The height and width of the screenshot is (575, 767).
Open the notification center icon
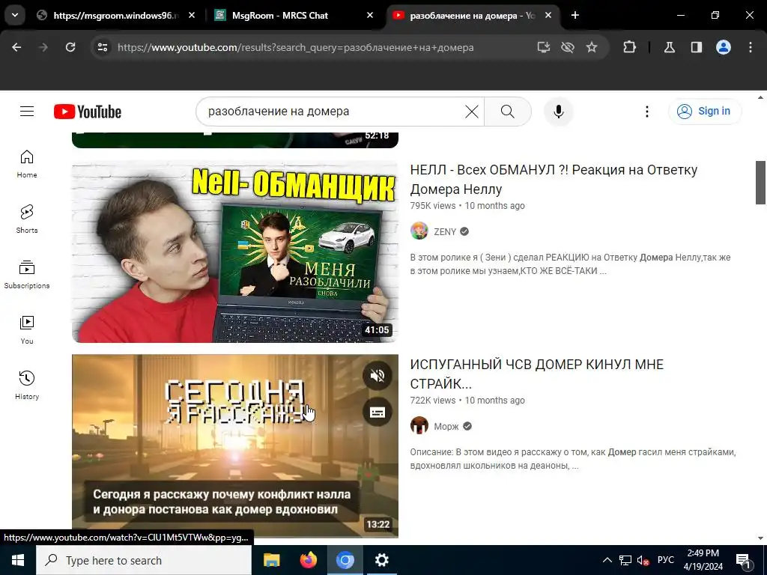coord(743,560)
